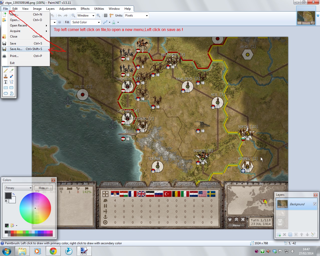Select the Clone Stamp tool

5,76
